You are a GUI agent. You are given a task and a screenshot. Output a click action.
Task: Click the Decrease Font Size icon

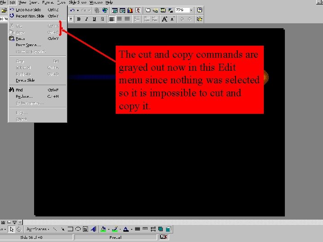tap(172, 19)
